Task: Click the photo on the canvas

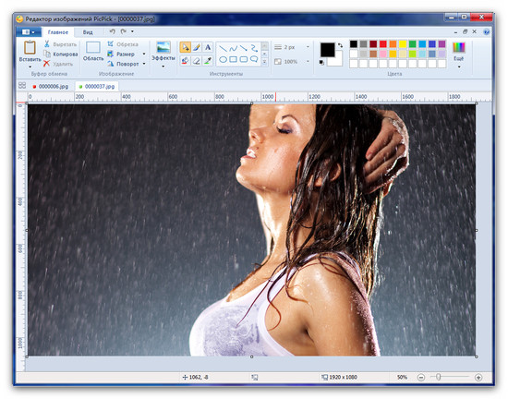Action: 252,230
